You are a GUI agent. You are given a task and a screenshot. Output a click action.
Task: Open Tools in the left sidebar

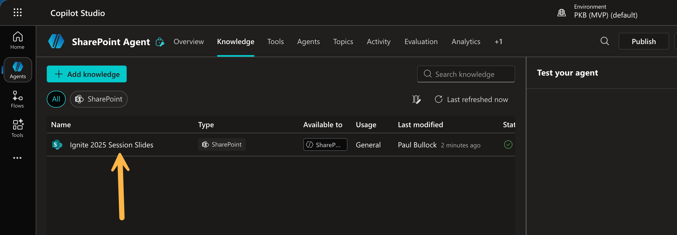(17, 129)
